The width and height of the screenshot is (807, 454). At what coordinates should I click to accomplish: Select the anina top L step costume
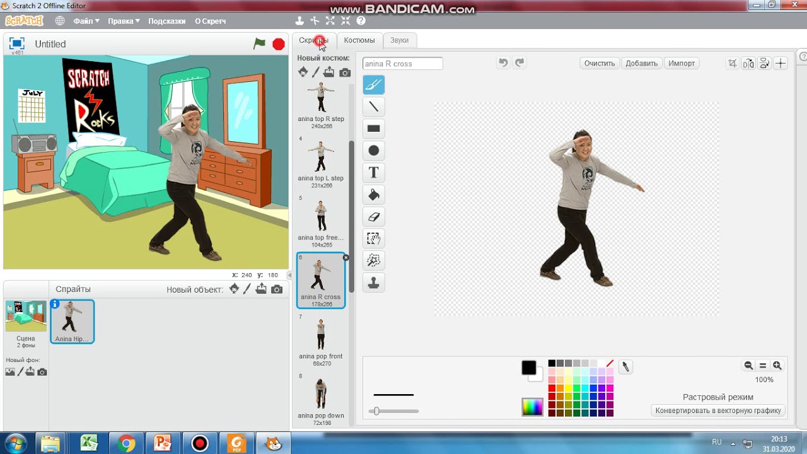coord(321,164)
